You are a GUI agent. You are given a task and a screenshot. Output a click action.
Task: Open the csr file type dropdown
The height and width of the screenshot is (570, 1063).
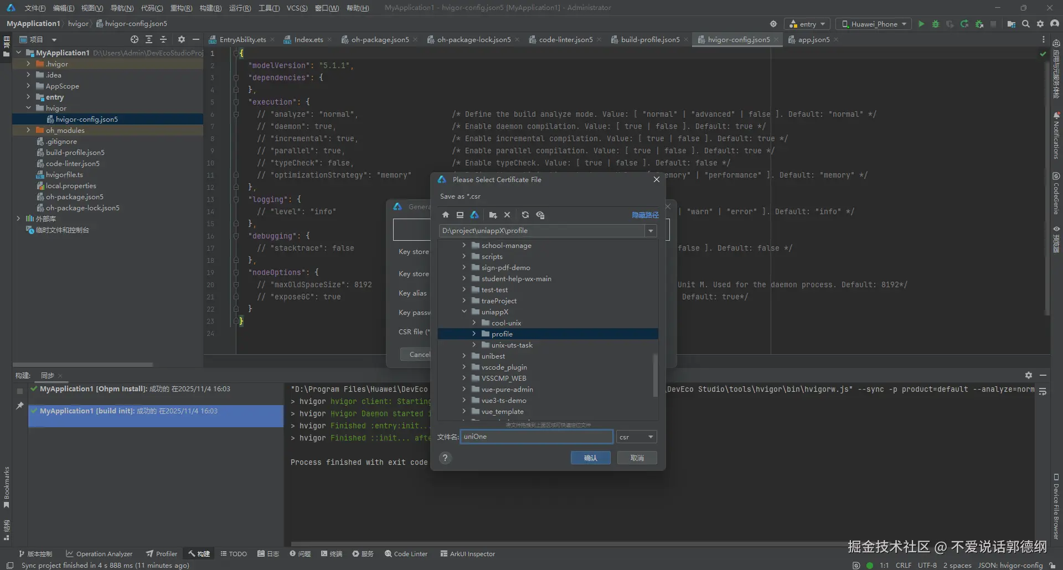click(x=637, y=437)
